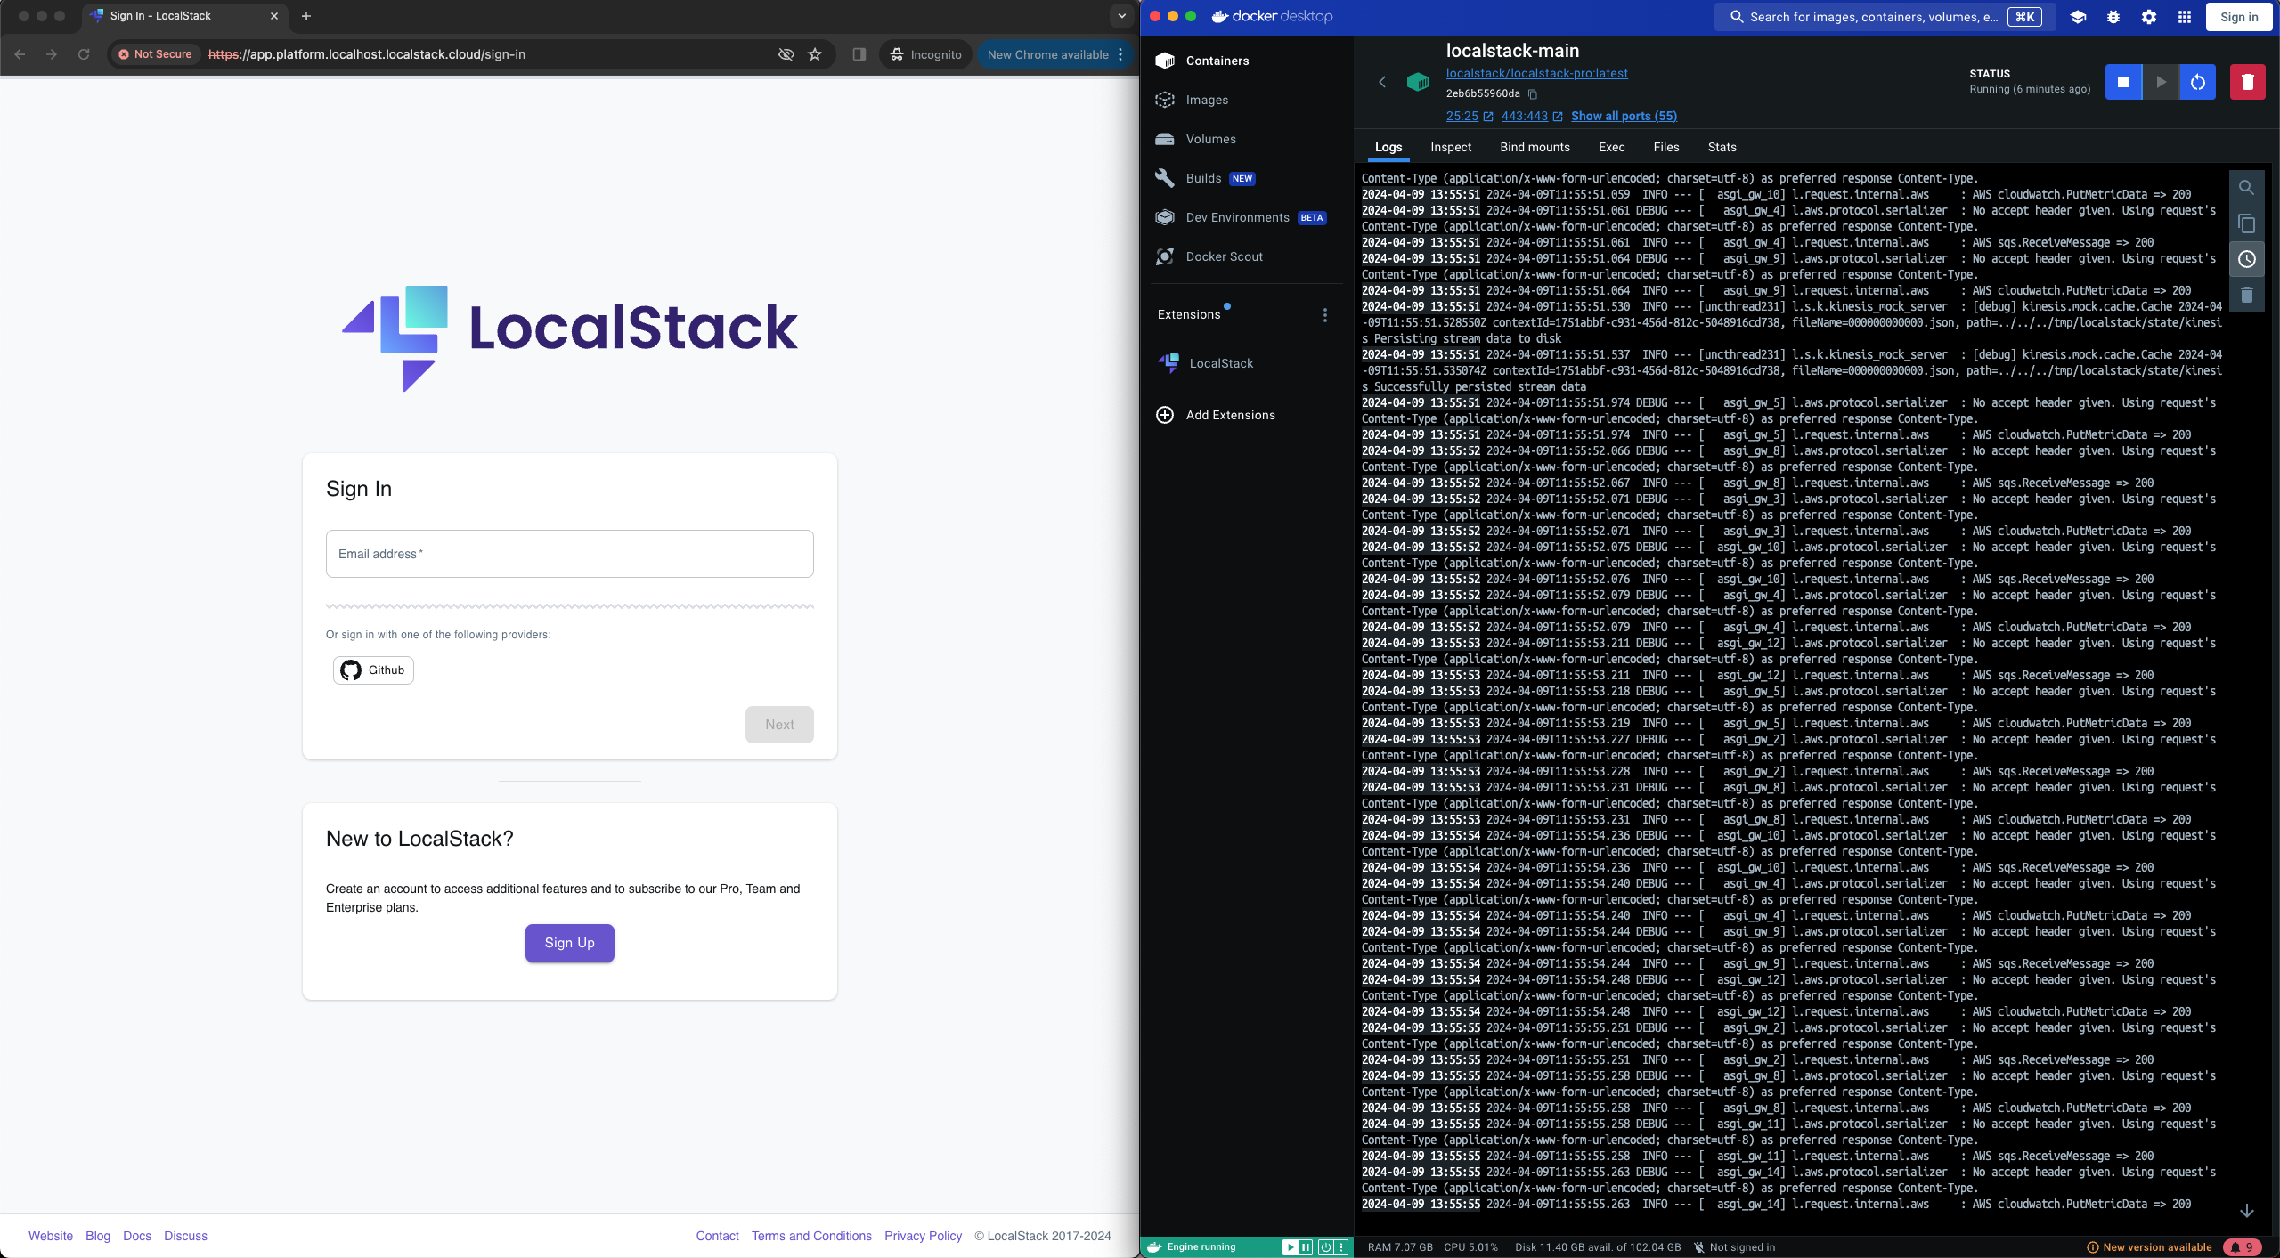Viewport: 2280px width, 1258px height.
Task: Search within the container logs magnifier icon
Action: (x=2246, y=187)
